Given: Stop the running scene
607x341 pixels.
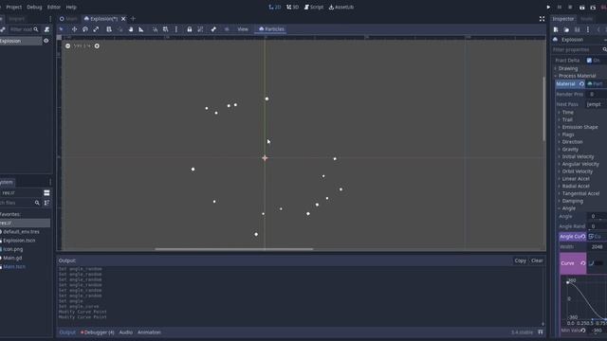Looking at the screenshot, I should point(570,7).
